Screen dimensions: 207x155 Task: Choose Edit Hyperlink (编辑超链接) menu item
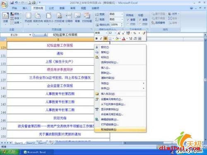tap(120, 119)
